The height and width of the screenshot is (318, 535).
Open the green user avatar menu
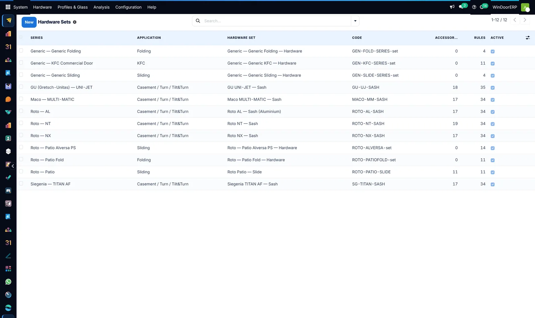tap(525, 7)
